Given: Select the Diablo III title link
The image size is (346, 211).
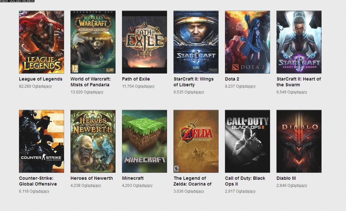Looking at the screenshot, I should (x=286, y=178).
